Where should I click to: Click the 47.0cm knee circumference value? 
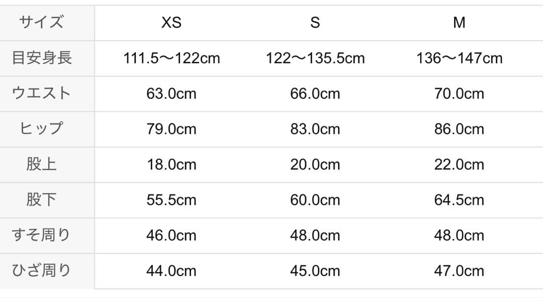(459, 271)
